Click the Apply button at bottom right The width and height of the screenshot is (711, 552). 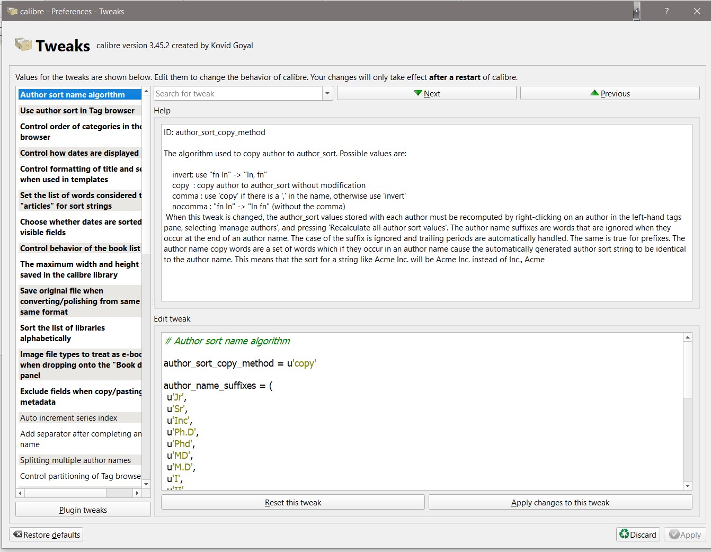coord(685,535)
